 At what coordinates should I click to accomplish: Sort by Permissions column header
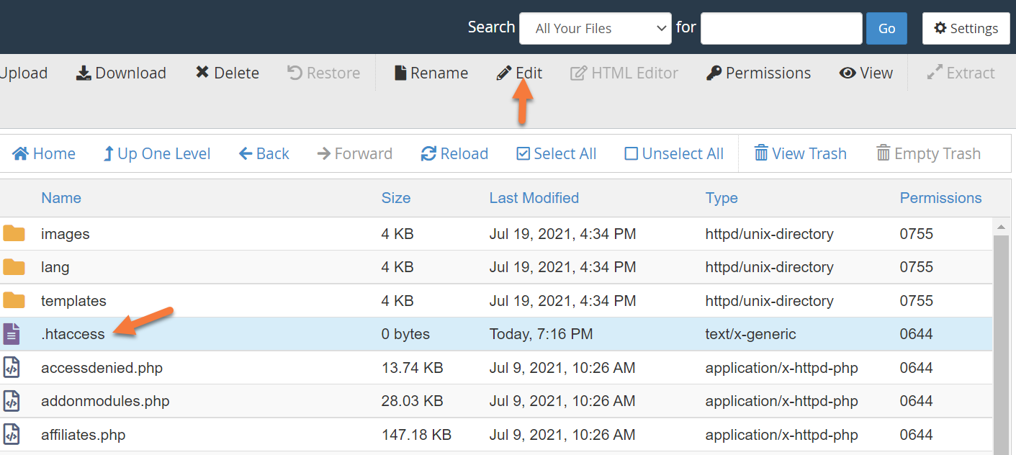point(940,198)
